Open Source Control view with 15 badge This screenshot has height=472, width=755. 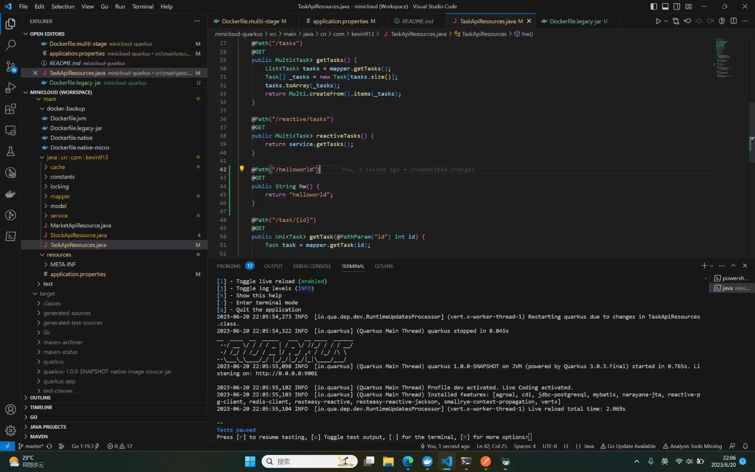(x=10, y=66)
